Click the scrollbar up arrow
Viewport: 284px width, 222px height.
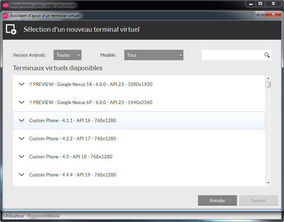click(x=268, y=78)
